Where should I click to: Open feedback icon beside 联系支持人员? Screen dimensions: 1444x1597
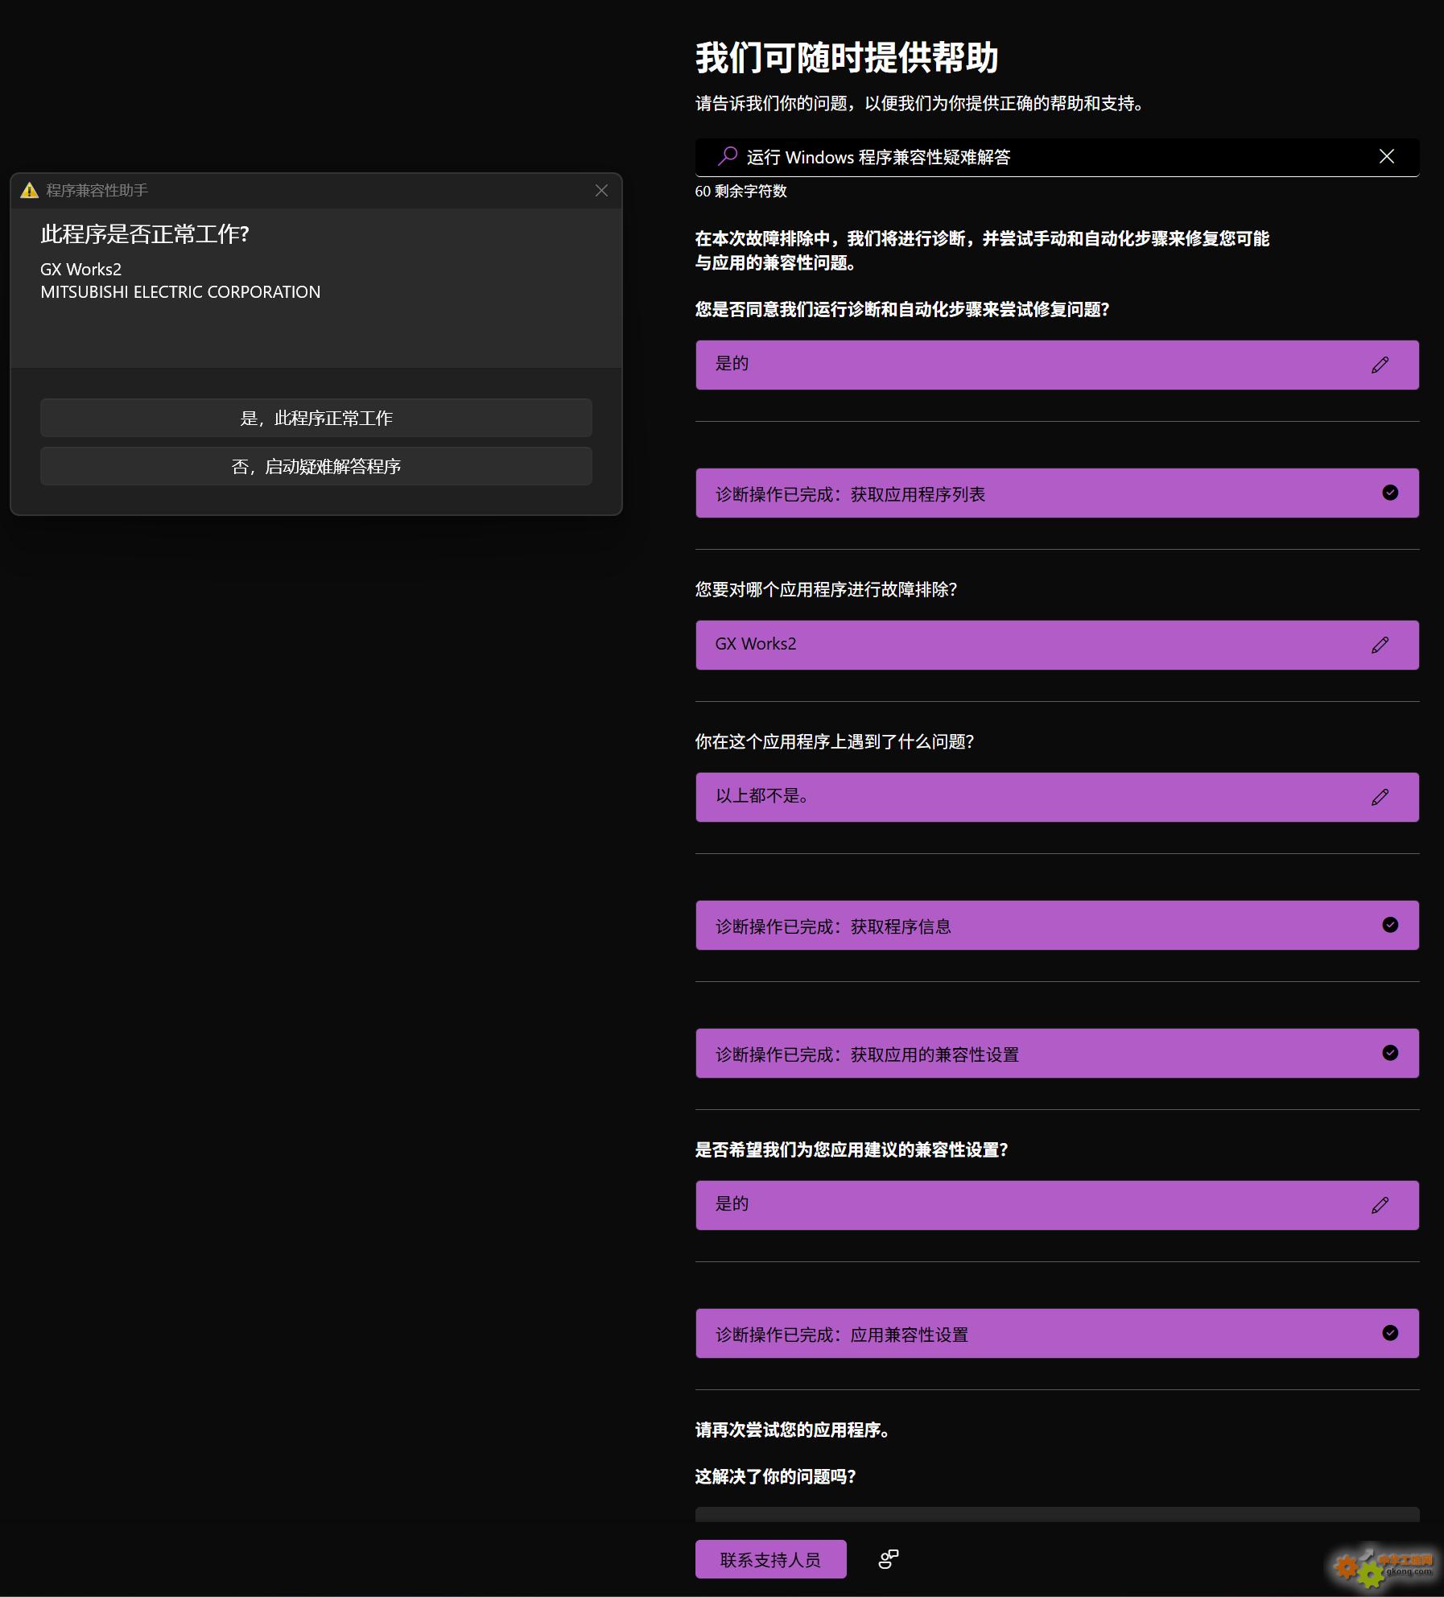click(888, 1559)
